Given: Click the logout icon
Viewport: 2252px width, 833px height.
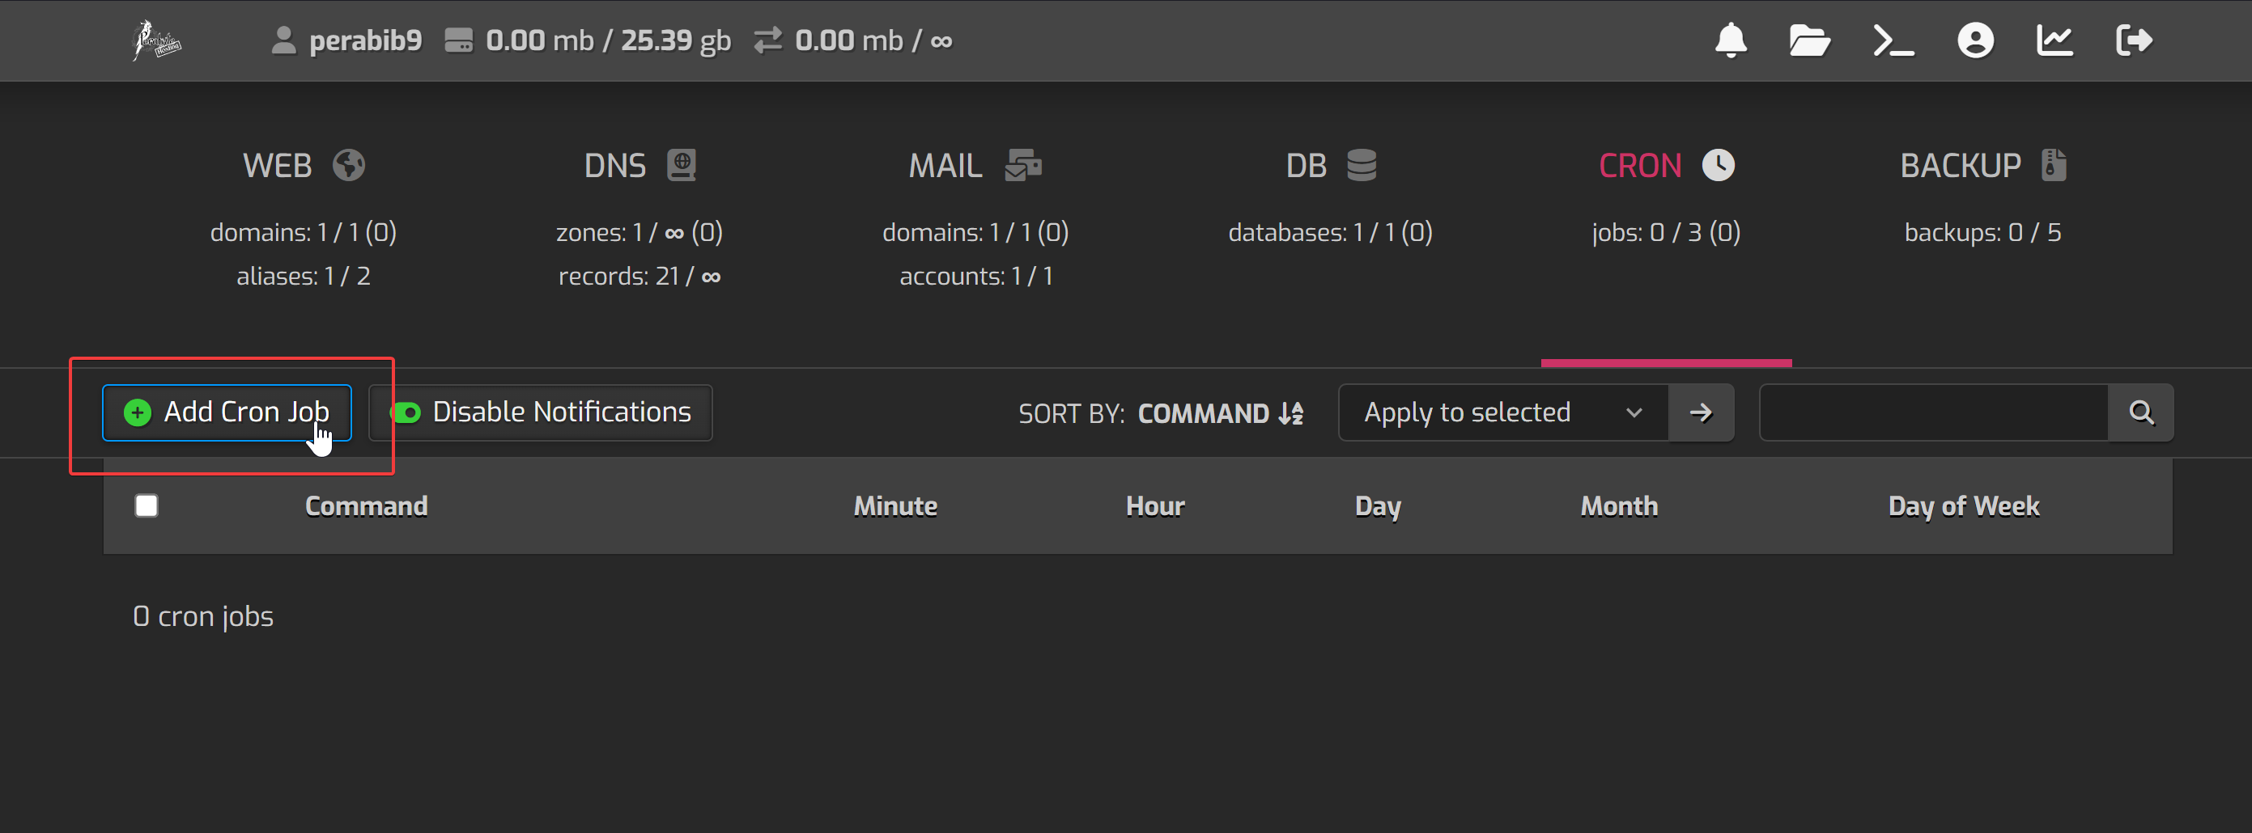Looking at the screenshot, I should pos(2133,41).
